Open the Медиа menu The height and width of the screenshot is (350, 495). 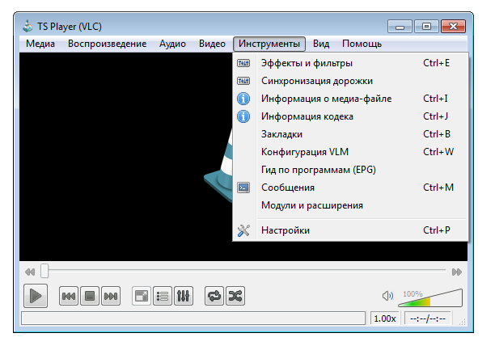point(40,44)
